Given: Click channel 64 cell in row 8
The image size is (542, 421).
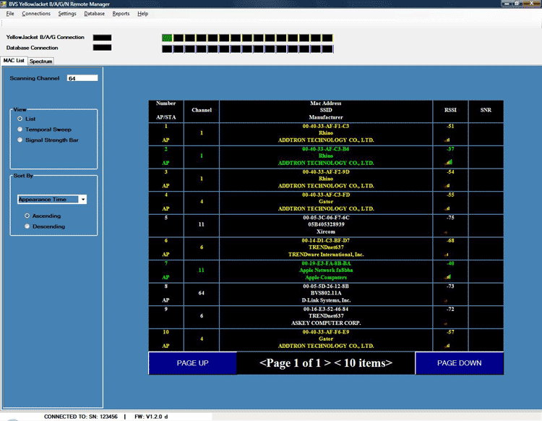Looking at the screenshot, I should [x=202, y=293].
